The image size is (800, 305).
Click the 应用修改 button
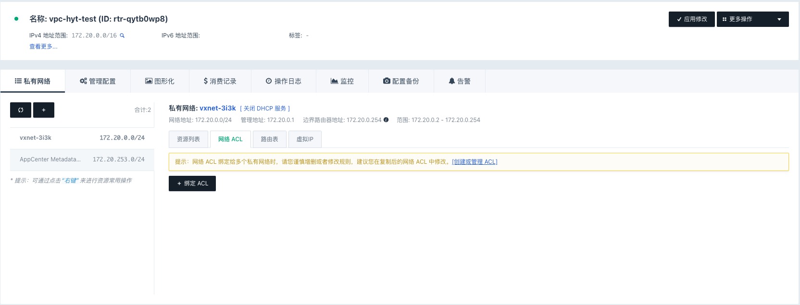point(691,19)
